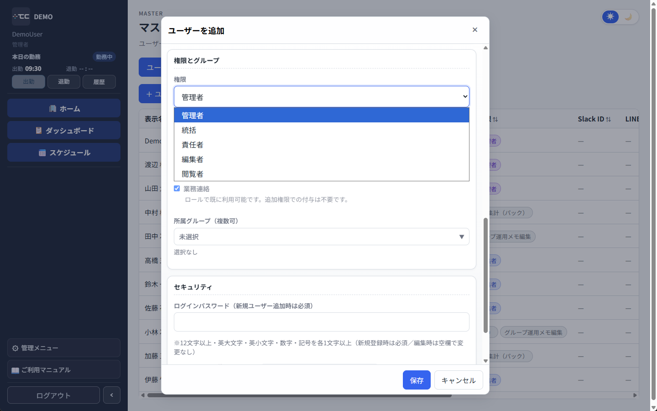Viewport: 657px width, 411px height.
Task: Collapse the sidebar with chevron button
Action: (x=112, y=395)
